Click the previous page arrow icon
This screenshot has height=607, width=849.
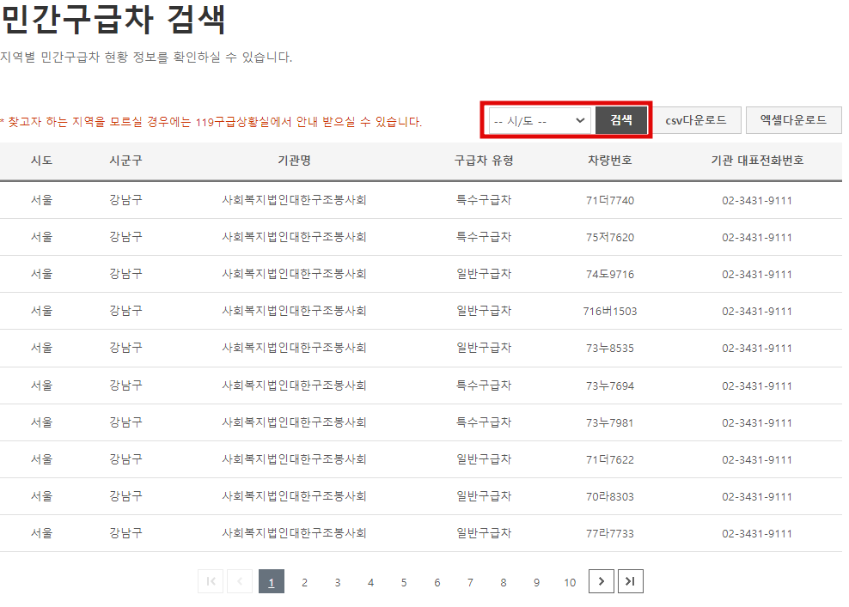pos(240,581)
